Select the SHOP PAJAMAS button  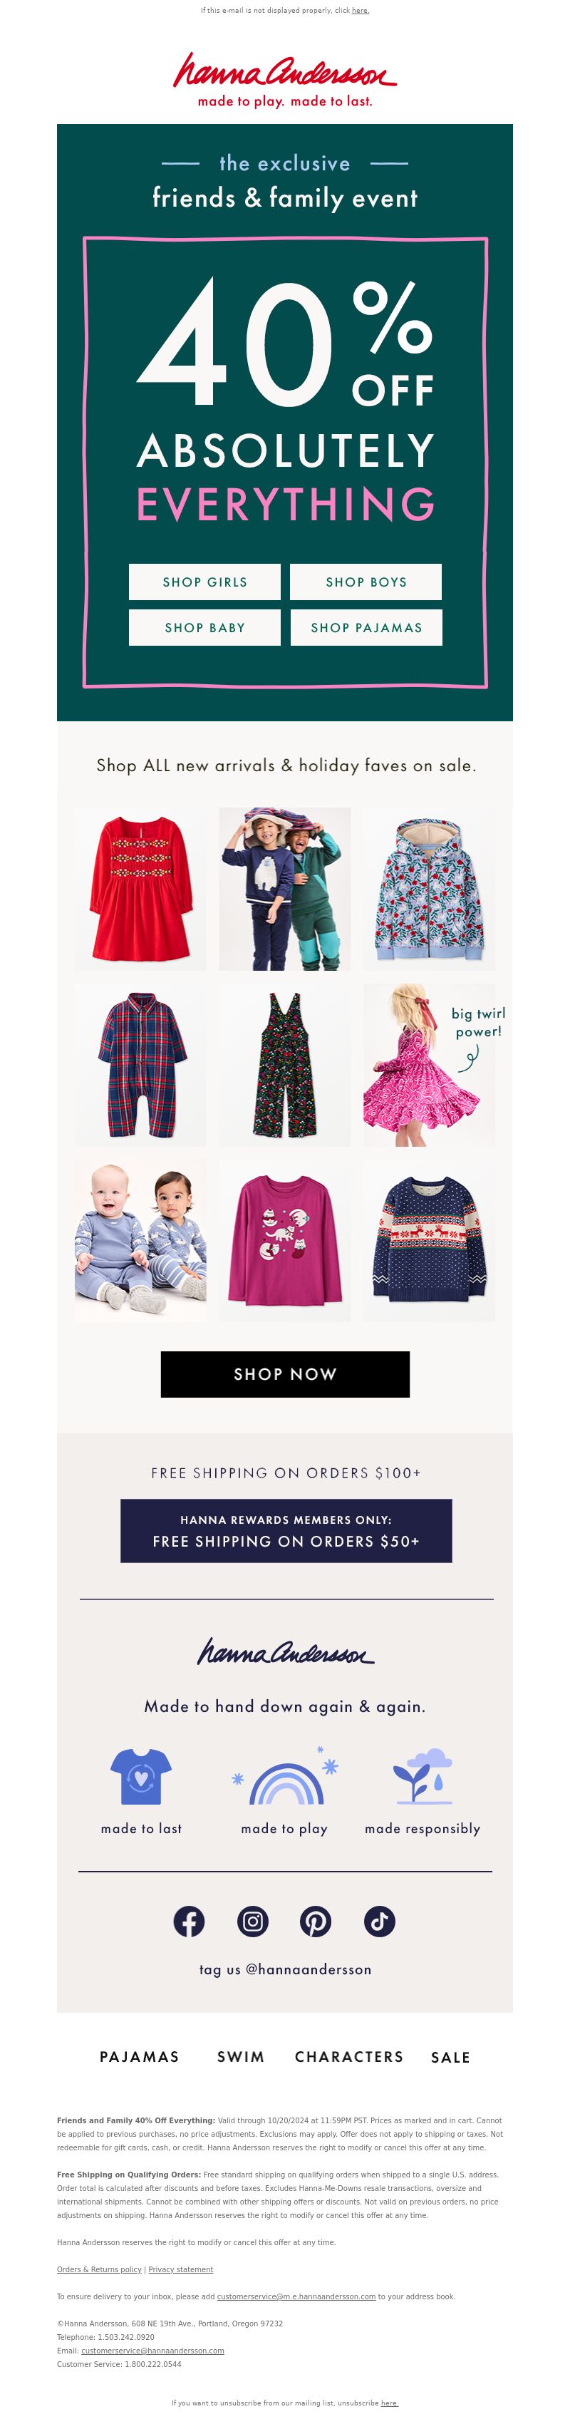point(366,628)
